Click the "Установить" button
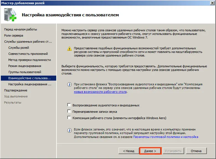Screen dimensions: 216x159 pyautogui.click(x=173, y=151)
